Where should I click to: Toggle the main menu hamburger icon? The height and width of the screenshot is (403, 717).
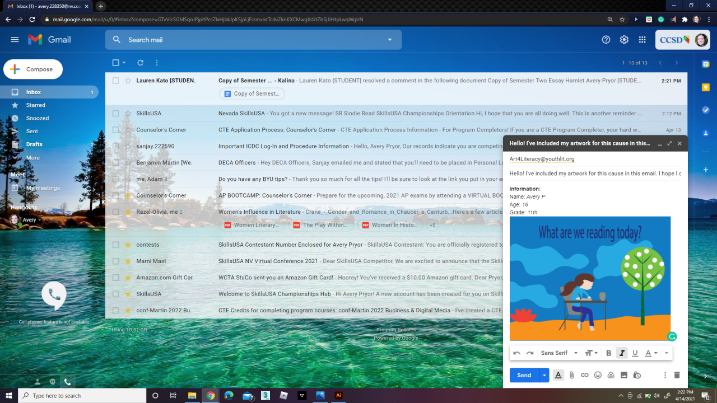[x=15, y=40]
